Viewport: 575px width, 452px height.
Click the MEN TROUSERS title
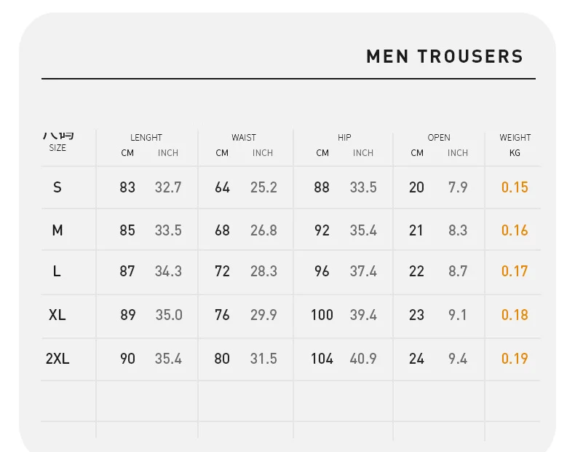445,57
